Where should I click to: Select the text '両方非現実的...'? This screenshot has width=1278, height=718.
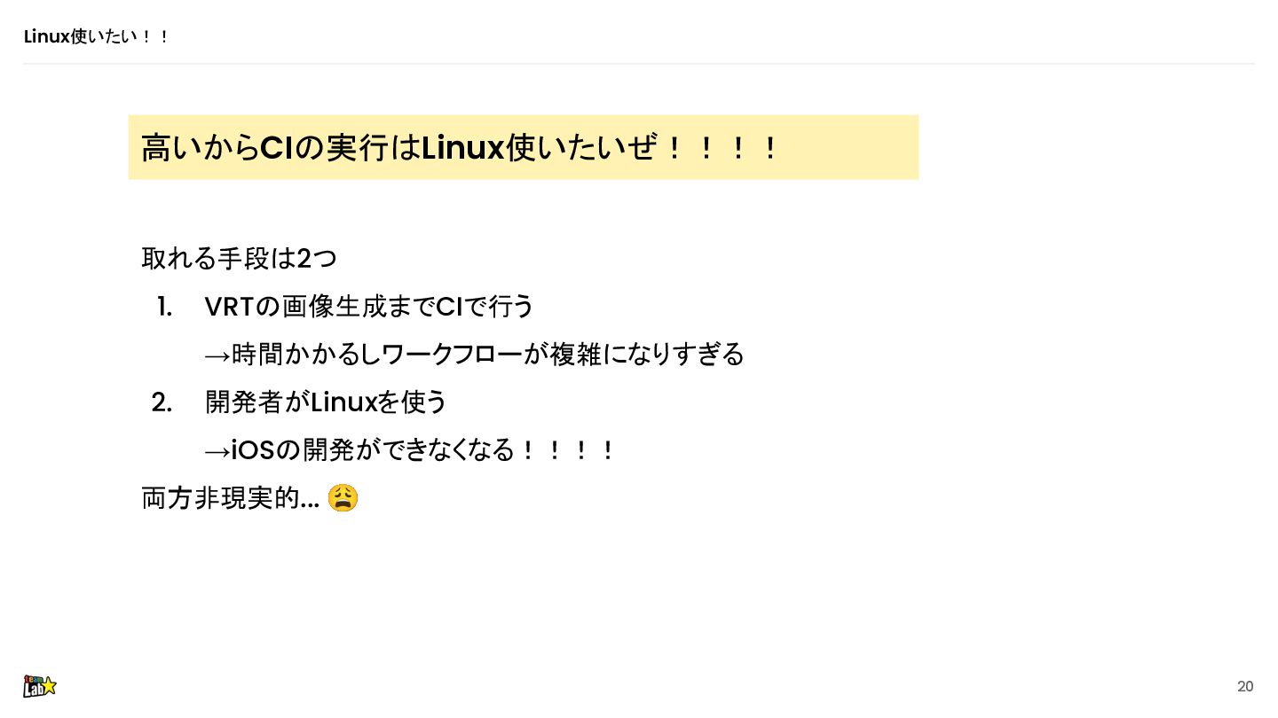click(x=231, y=498)
